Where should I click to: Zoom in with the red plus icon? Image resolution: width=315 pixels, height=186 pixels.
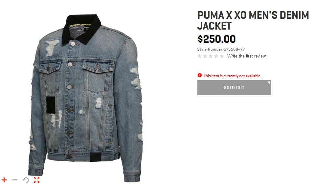click(4, 180)
